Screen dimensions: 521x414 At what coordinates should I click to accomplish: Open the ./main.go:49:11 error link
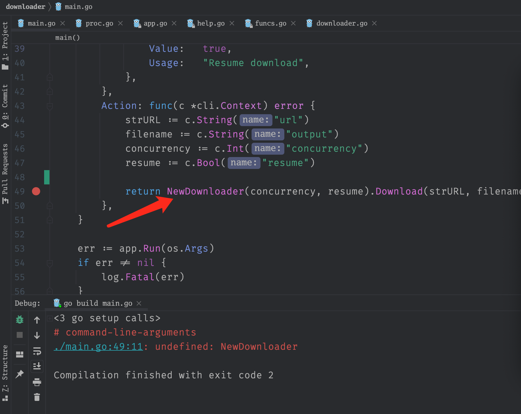coord(98,346)
